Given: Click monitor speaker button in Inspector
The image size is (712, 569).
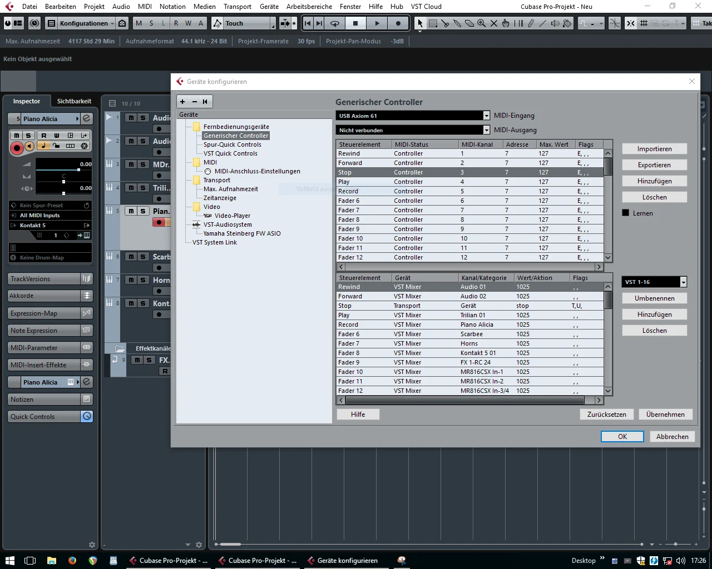Looking at the screenshot, I should click(29, 146).
